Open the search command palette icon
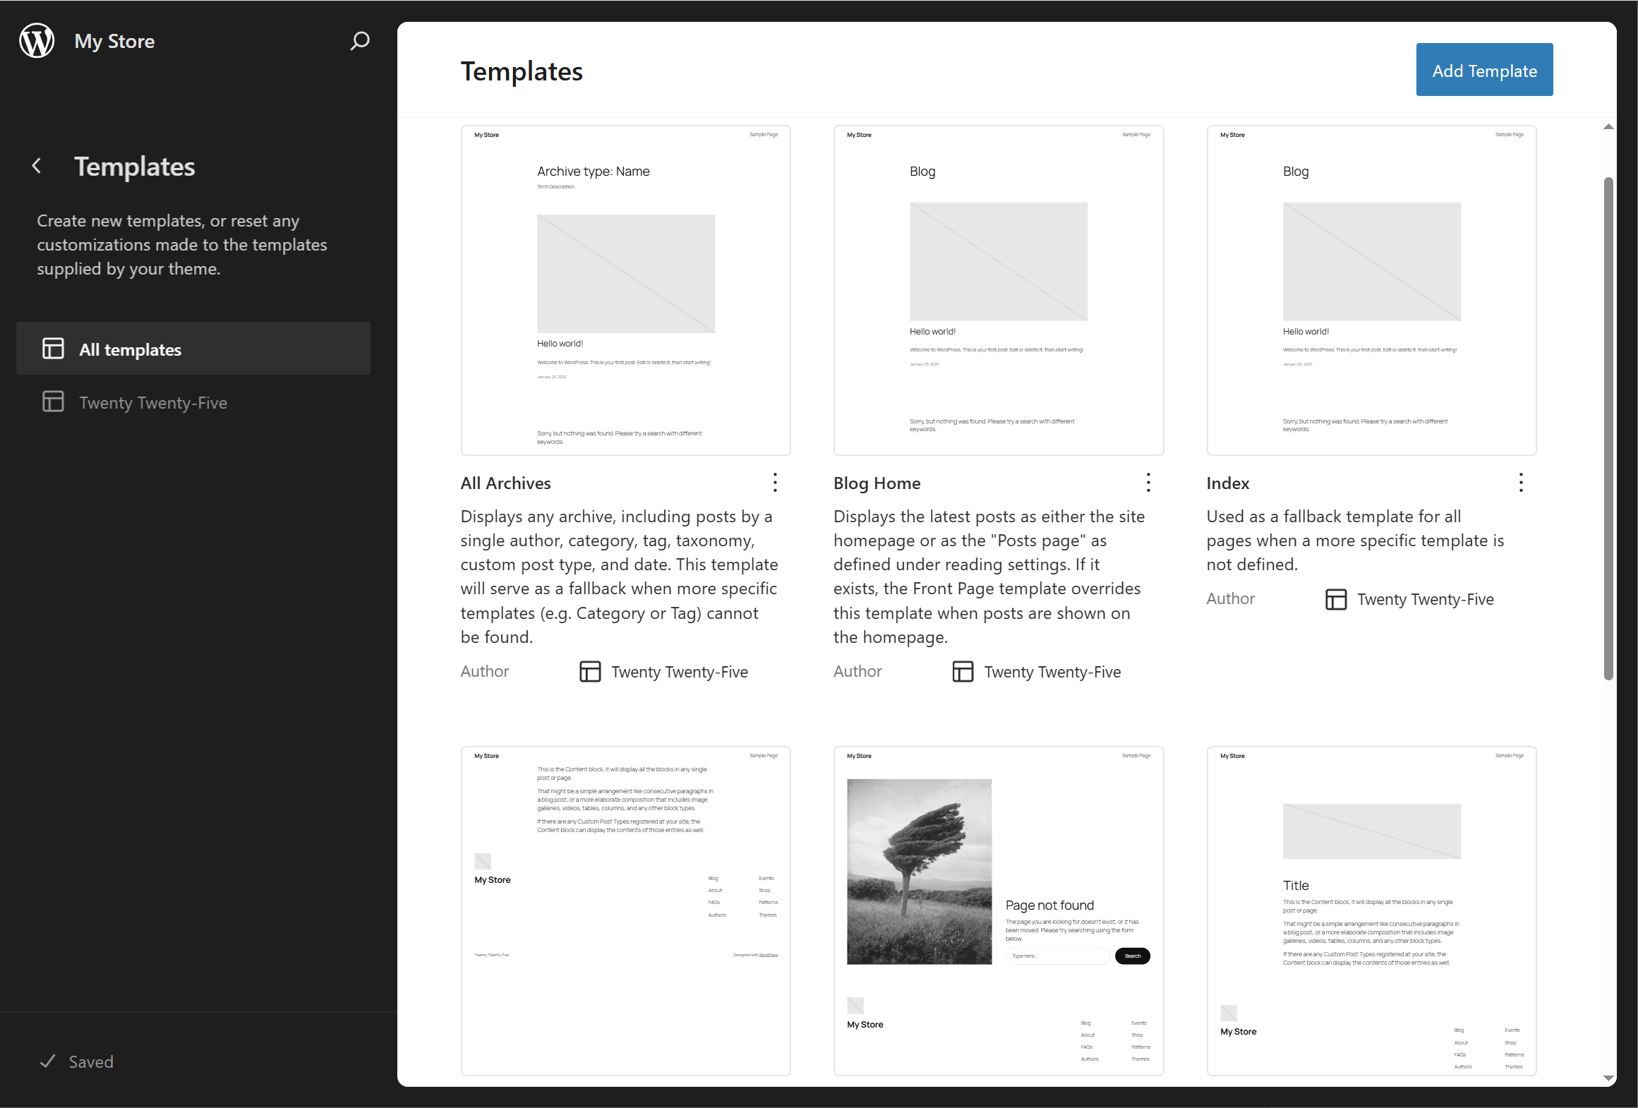The height and width of the screenshot is (1108, 1638). (x=359, y=41)
